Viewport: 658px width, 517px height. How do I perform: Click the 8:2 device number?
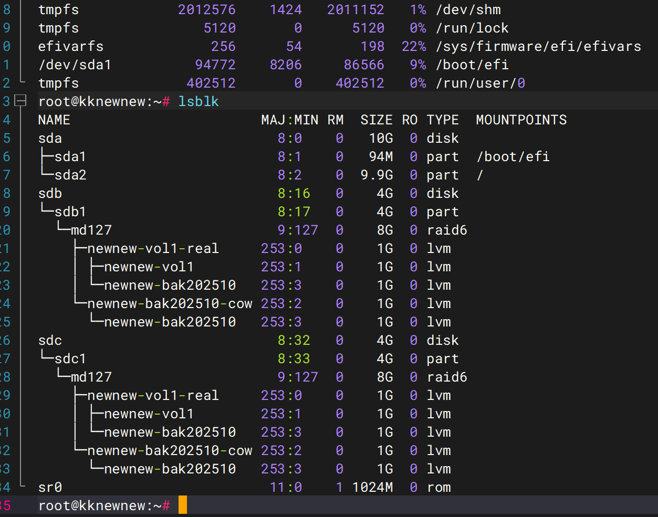pos(290,175)
